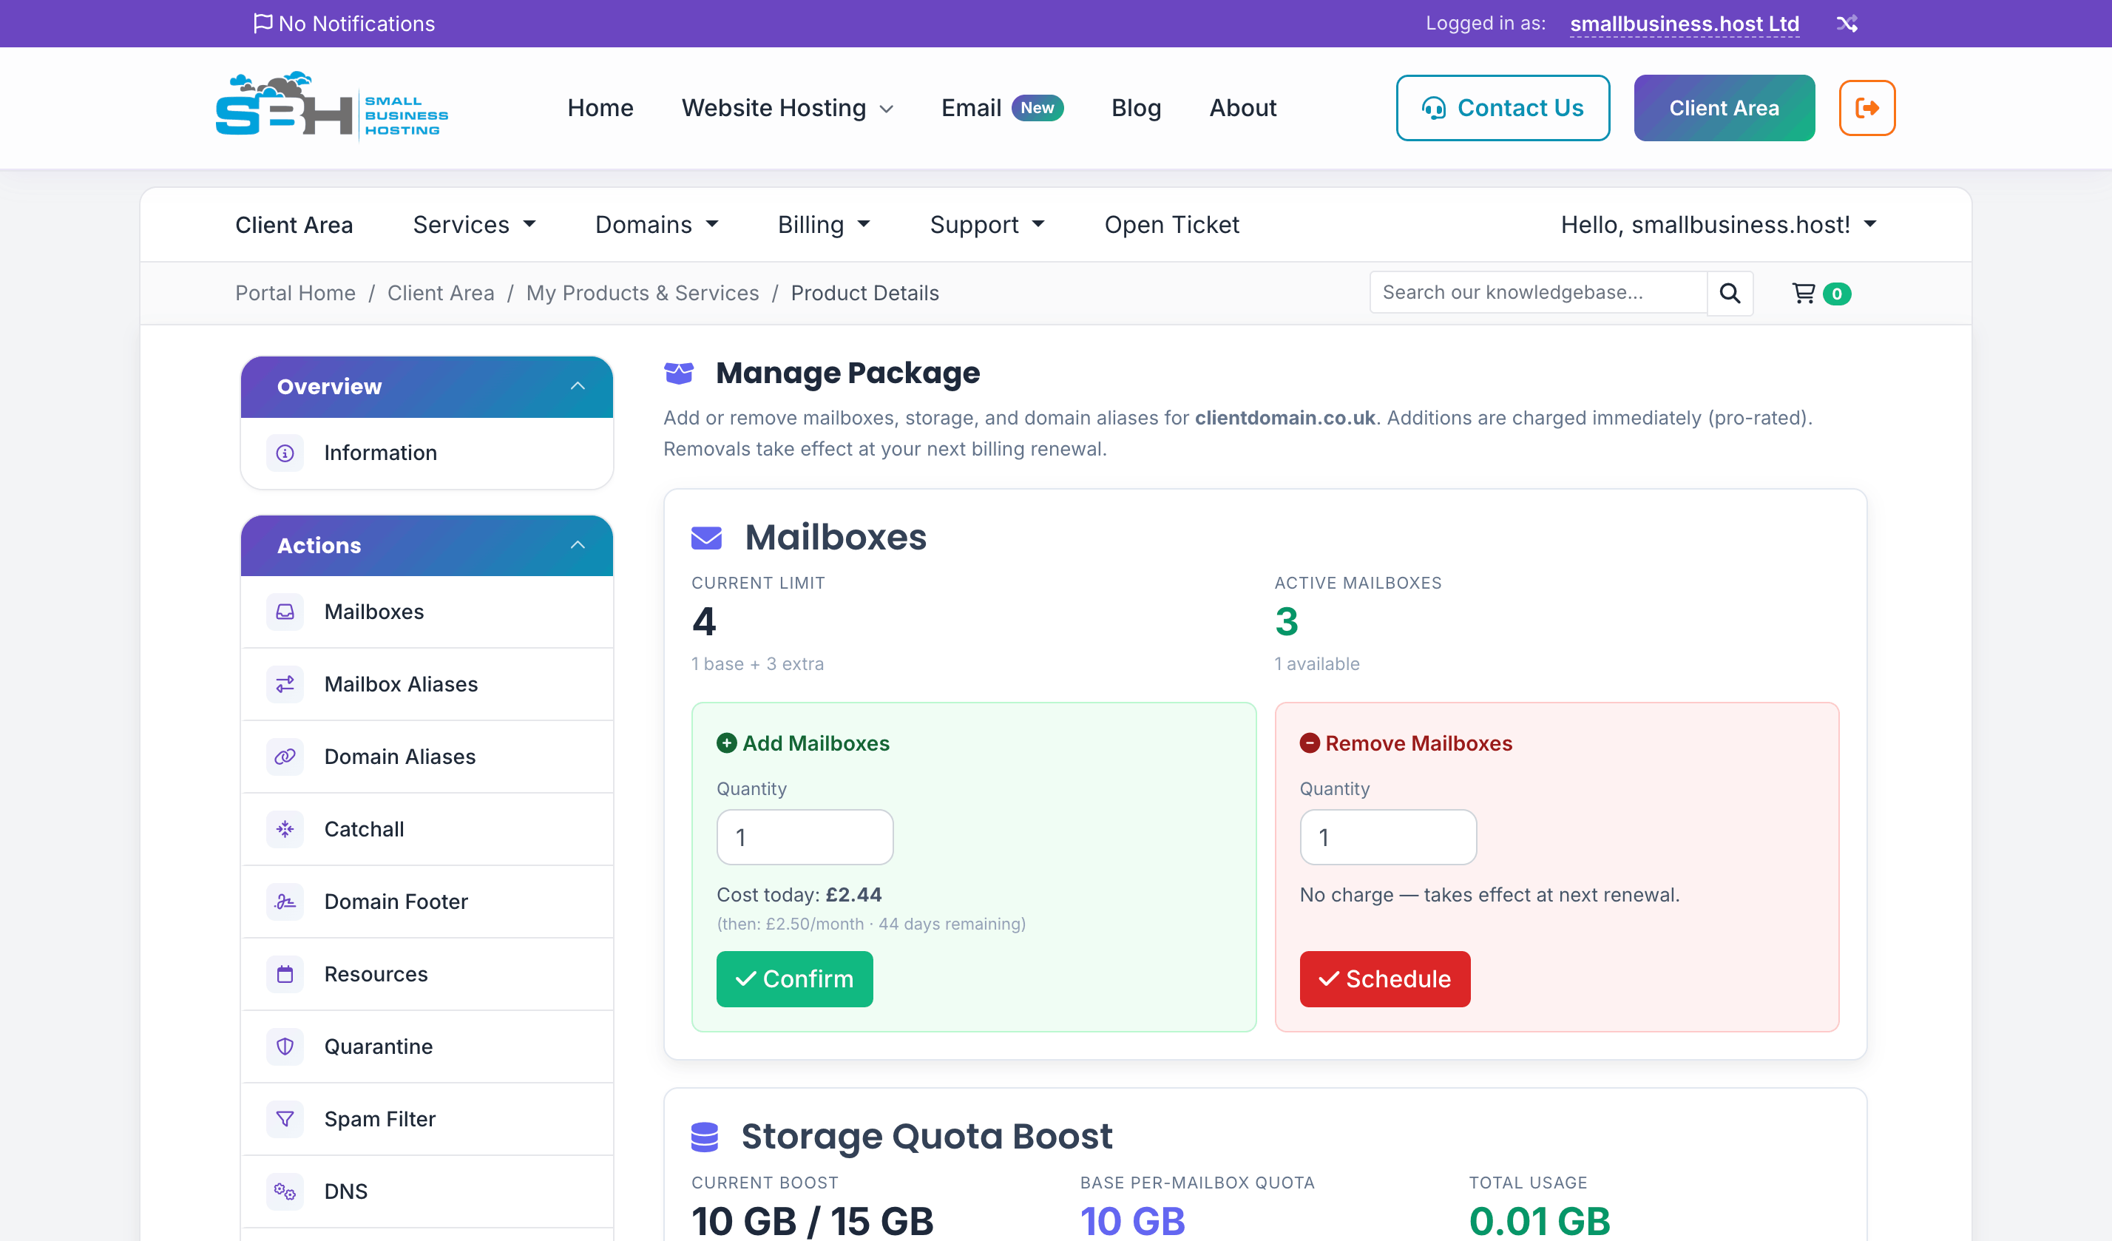The width and height of the screenshot is (2112, 1241).
Task: Click the DNS gears icon
Action: coord(285,1191)
